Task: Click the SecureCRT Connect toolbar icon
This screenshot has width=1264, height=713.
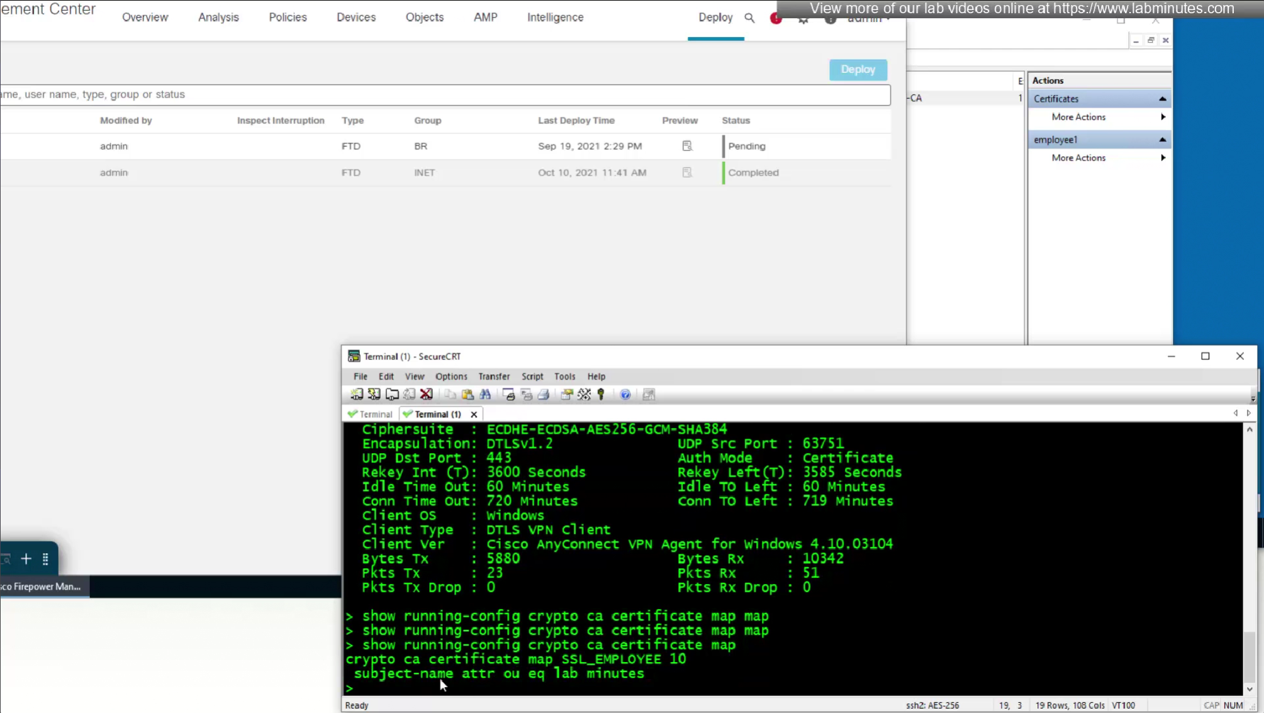Action: (357, 395)
